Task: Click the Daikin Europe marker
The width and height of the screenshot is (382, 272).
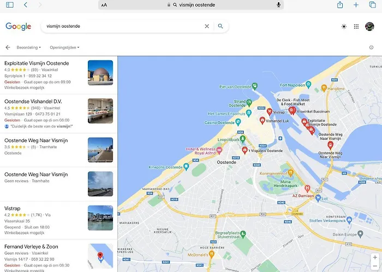Action: tap(360, 234)
